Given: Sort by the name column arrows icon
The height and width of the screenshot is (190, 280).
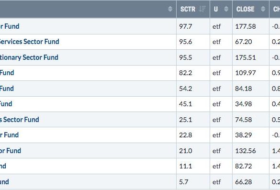Looking at the screenshot, I should point(170,9).
